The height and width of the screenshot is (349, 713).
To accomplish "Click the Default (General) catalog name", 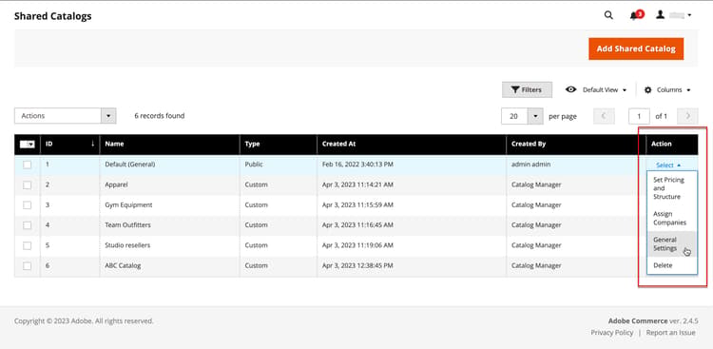I will (x=129, y=165).
